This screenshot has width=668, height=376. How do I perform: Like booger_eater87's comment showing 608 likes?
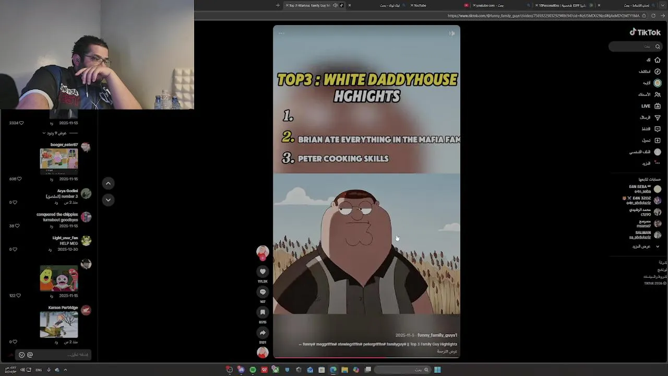(19, 179)
